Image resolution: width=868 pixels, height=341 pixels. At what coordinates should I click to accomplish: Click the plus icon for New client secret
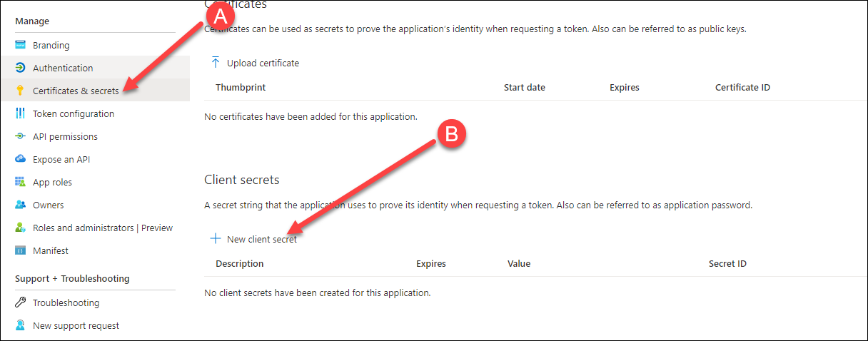(216, 239)
